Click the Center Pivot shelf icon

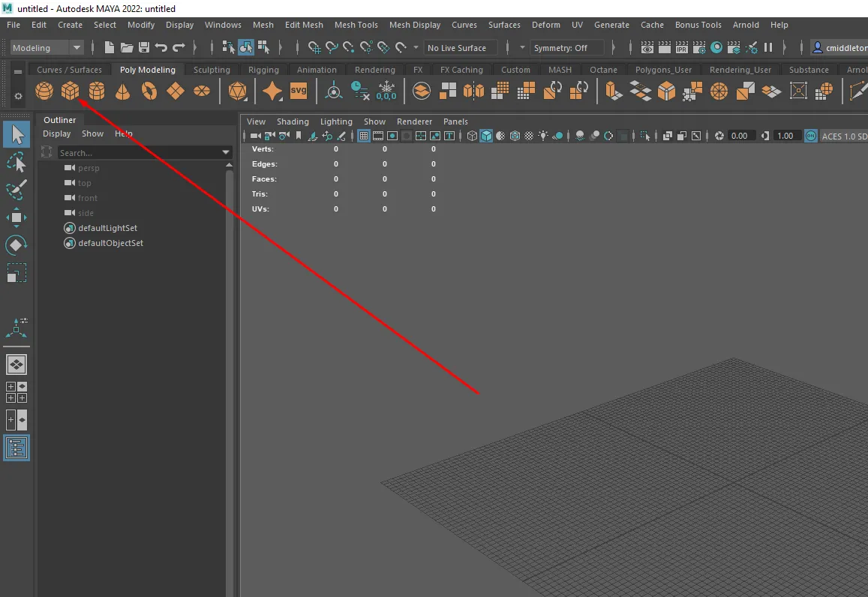(x=334, y=91)
